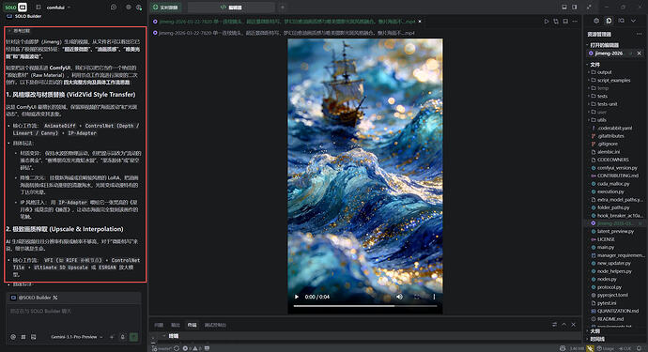Open .gitattributes file
Image resolution: width=648 pixels, height=352 pixels.
(x=610, y=136)
